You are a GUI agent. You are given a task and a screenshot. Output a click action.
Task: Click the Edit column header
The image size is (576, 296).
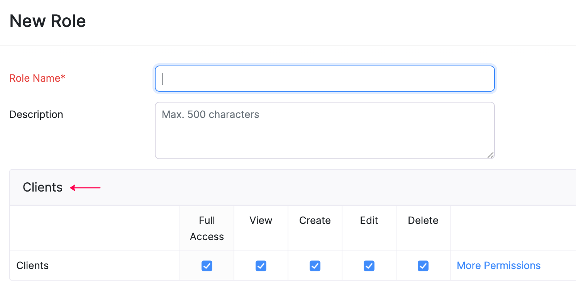[369, 220]
